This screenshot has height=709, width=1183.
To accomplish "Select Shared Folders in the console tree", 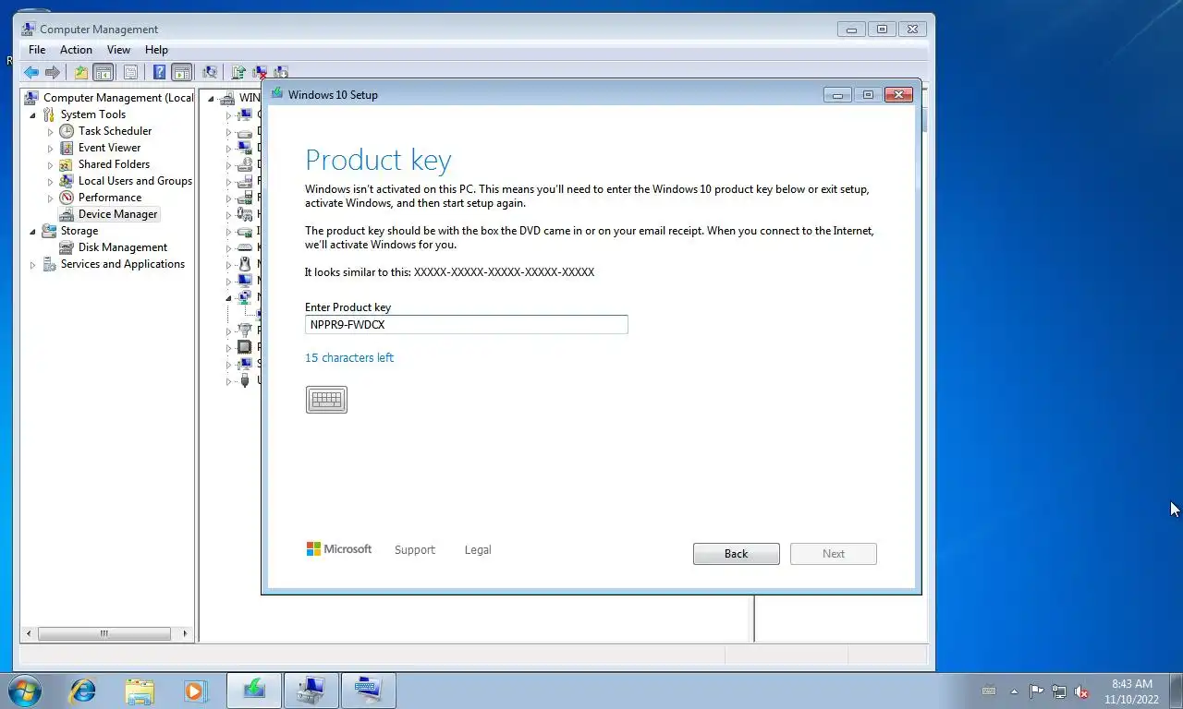I will coord(114,164).
